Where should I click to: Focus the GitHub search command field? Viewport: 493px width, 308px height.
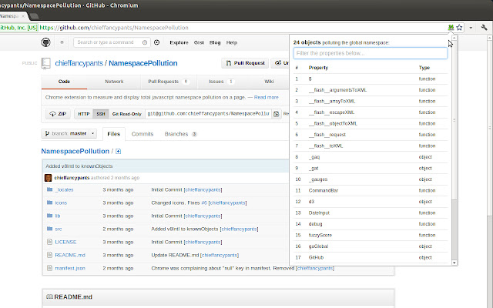[112, 42]
